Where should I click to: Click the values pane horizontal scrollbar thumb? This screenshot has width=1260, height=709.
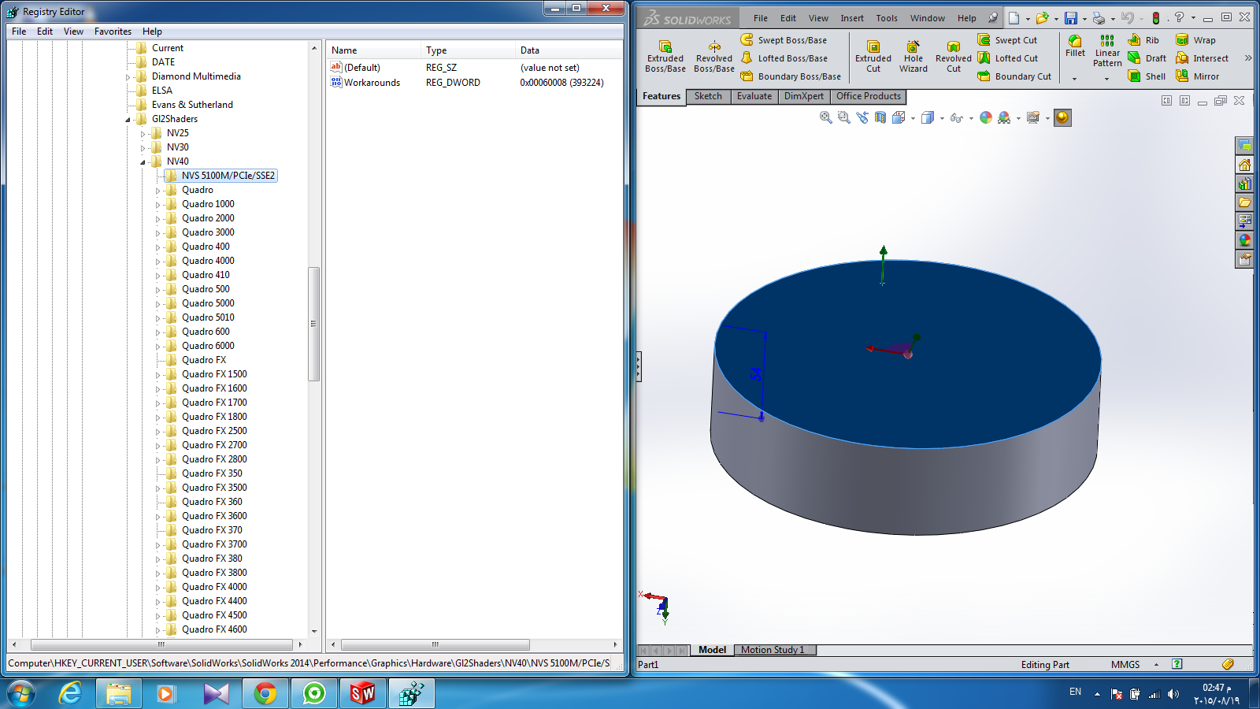click(435, 644)
